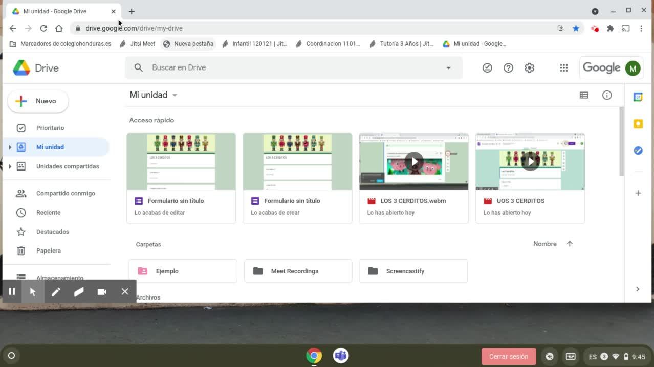Open Formulario sin título edited card

point(181,178)
